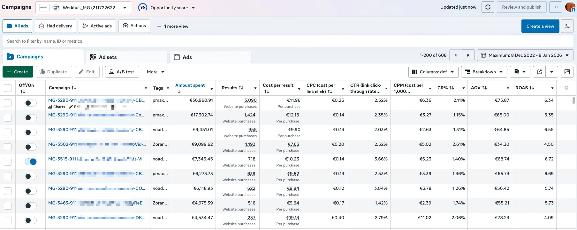Viewport: 577px width, 230px height.
Task: Switch to the Ads tab
Action: pyautogui.click(x=210, y=57)
